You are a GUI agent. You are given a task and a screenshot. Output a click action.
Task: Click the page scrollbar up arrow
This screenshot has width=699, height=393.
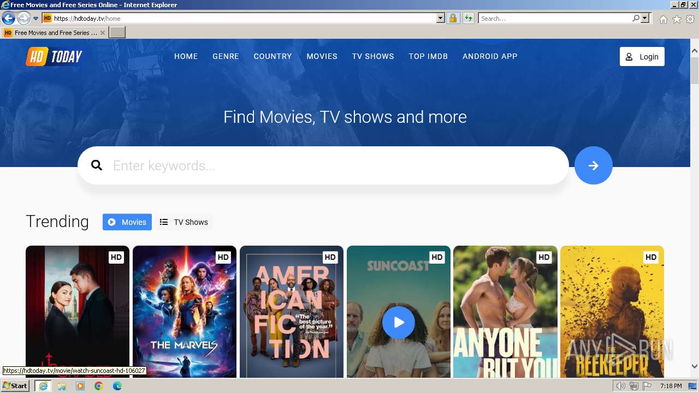click(695, 51)
